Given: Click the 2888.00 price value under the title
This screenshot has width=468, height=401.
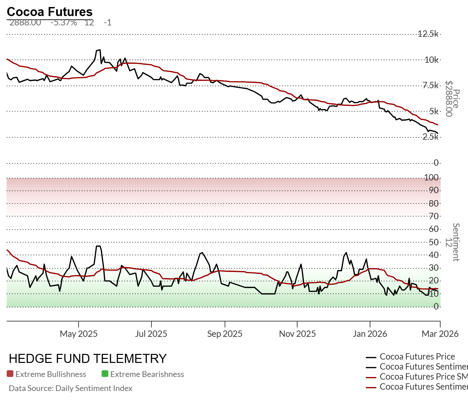Looking at the screenshot, I should pyautogui.click(x=25, y=23).
